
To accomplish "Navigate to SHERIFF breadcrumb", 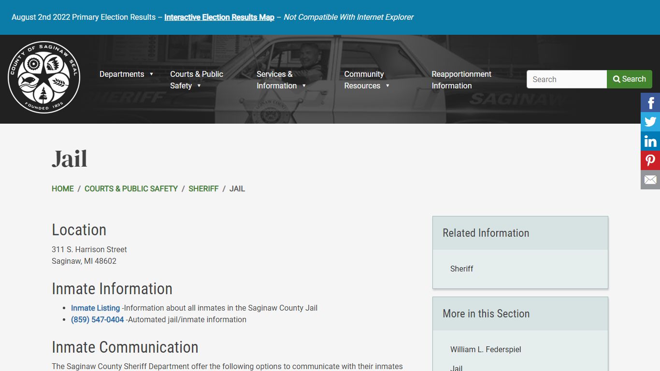I will (203, 189).
